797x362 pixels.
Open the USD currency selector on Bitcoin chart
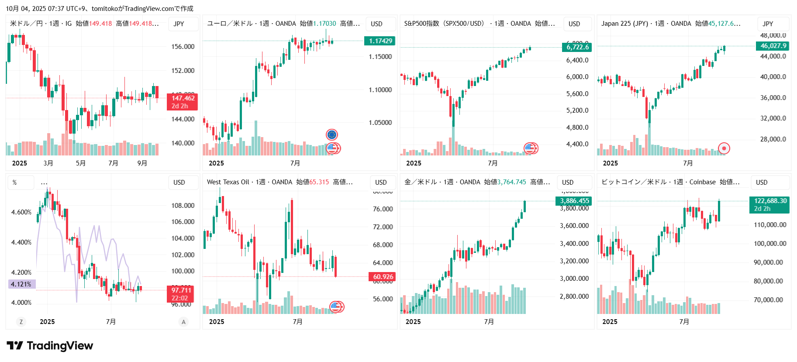pyautogui.click(x=762, y=183)
